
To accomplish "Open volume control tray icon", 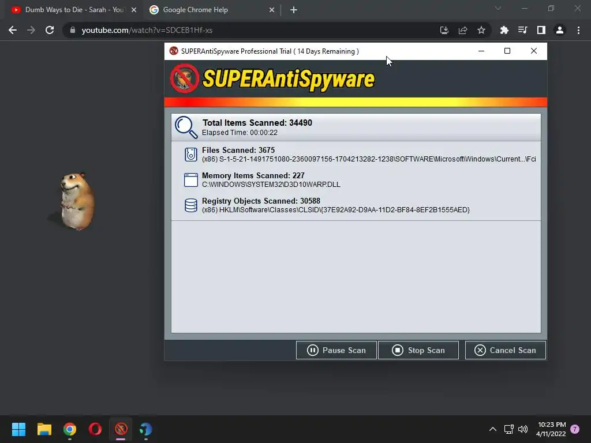I will [x=523, y=429].
